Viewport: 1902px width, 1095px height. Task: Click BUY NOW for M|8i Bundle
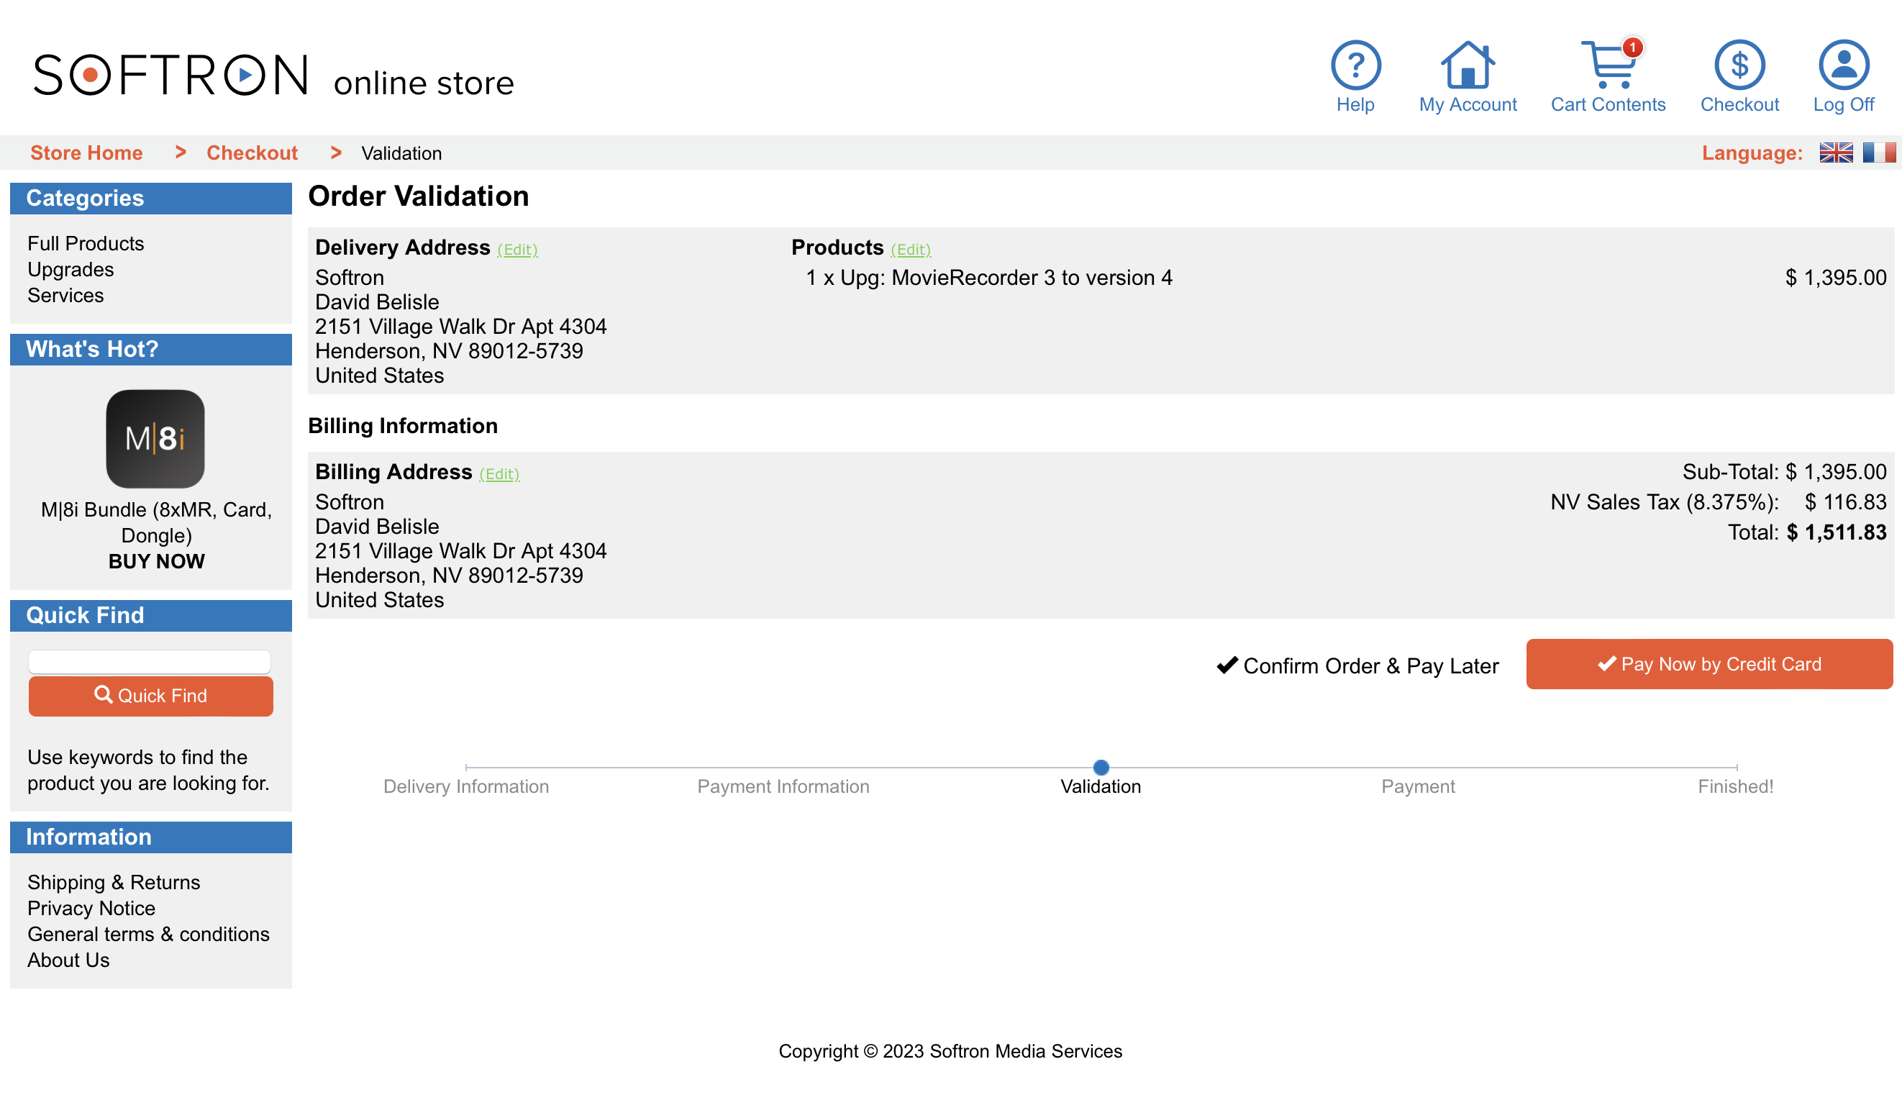(156, 562)
